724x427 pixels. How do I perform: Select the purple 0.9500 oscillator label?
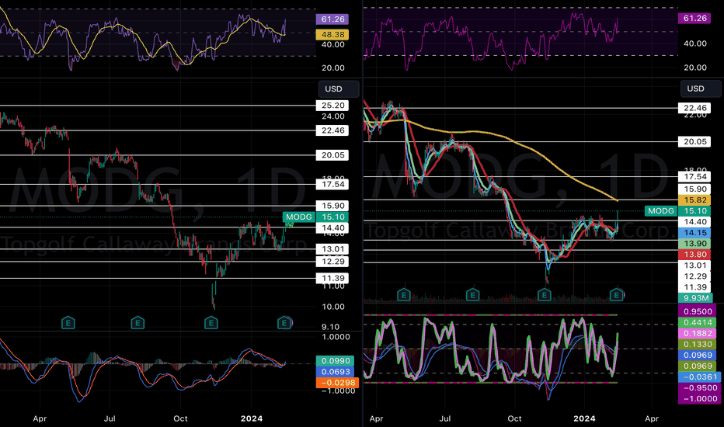[x=698, y=311]
